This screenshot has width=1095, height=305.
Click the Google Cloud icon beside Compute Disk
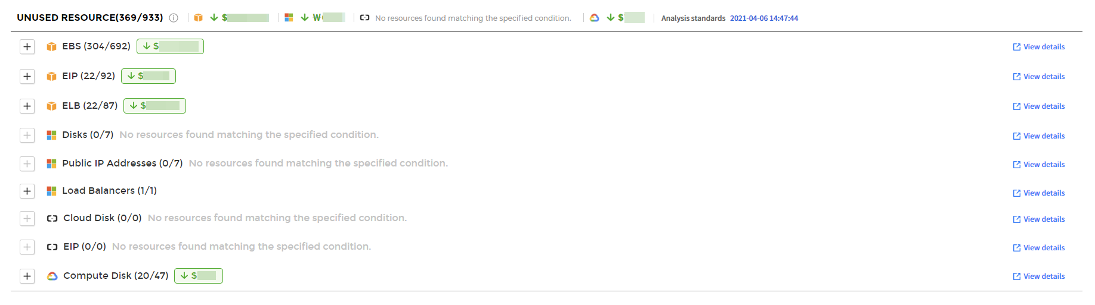[52, 276]
